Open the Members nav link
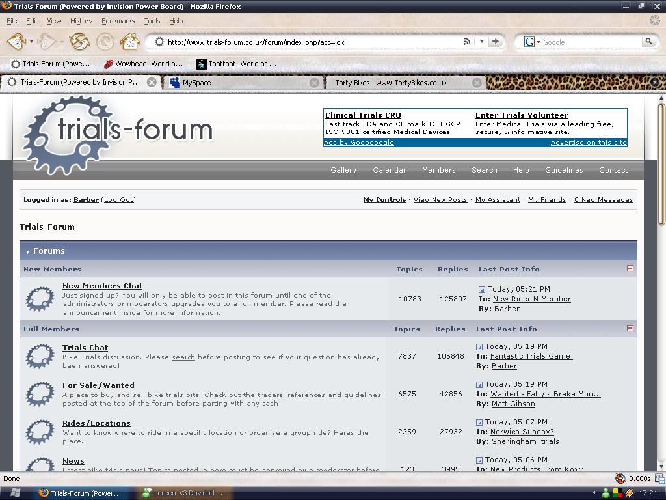This screenshot has height=500, width=666. click(x=439, y=170)
